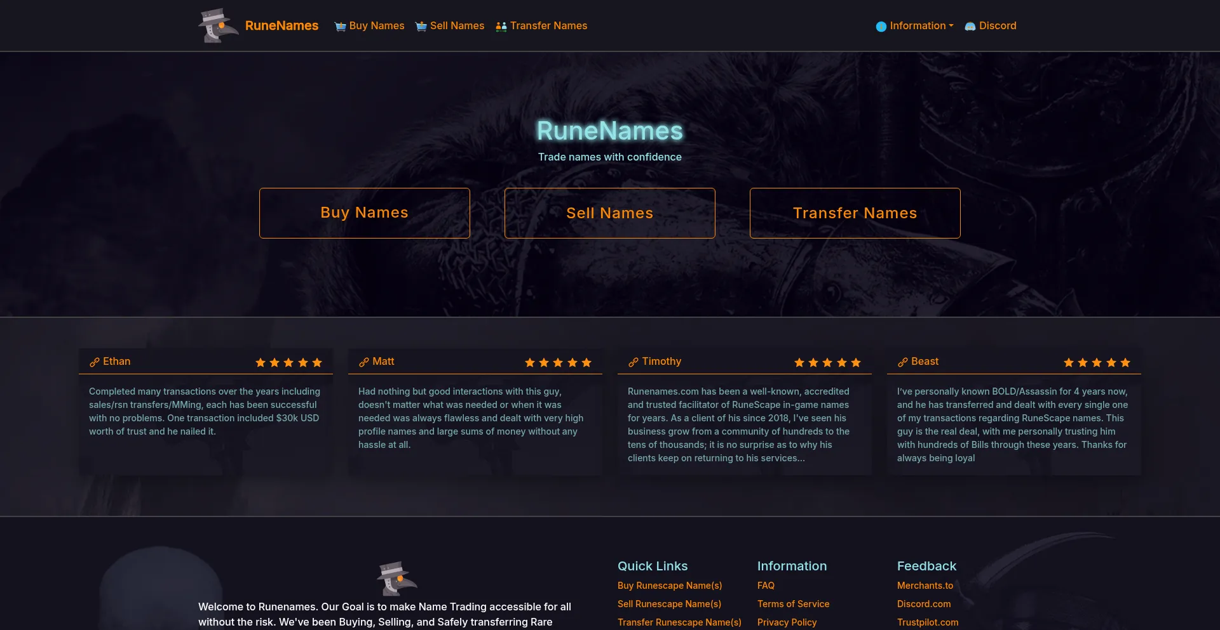The height and width of the screenshot is (630, 1220).
Task: Click the blue circle Information icon
Action: click(881, 26)
